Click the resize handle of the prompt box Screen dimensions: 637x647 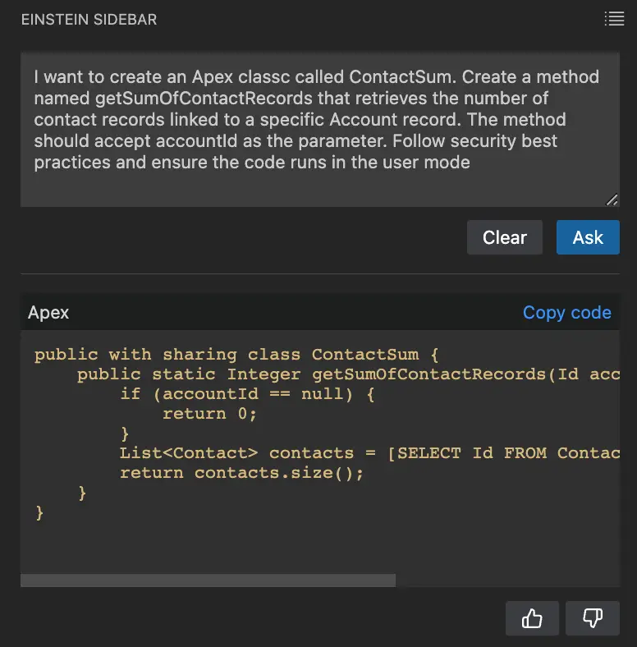point(612,200)
